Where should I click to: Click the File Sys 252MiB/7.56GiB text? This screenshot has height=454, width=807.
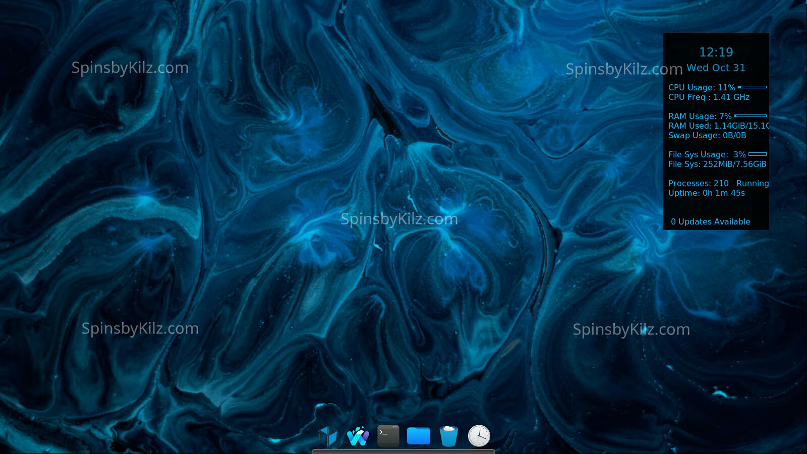pyautogui.click(x=717, y=164)
